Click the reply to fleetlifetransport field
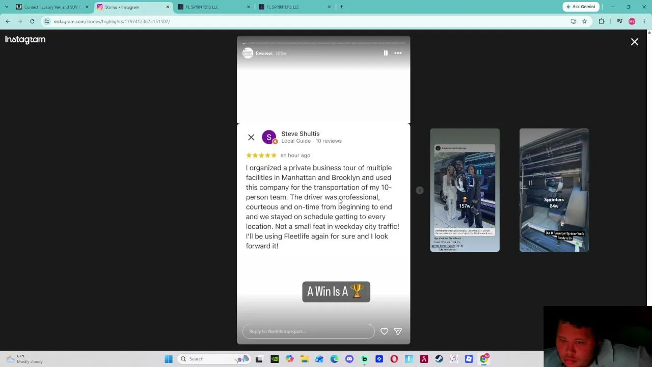Viewport: 652px width, 367px height. click(x=308, y=331)
